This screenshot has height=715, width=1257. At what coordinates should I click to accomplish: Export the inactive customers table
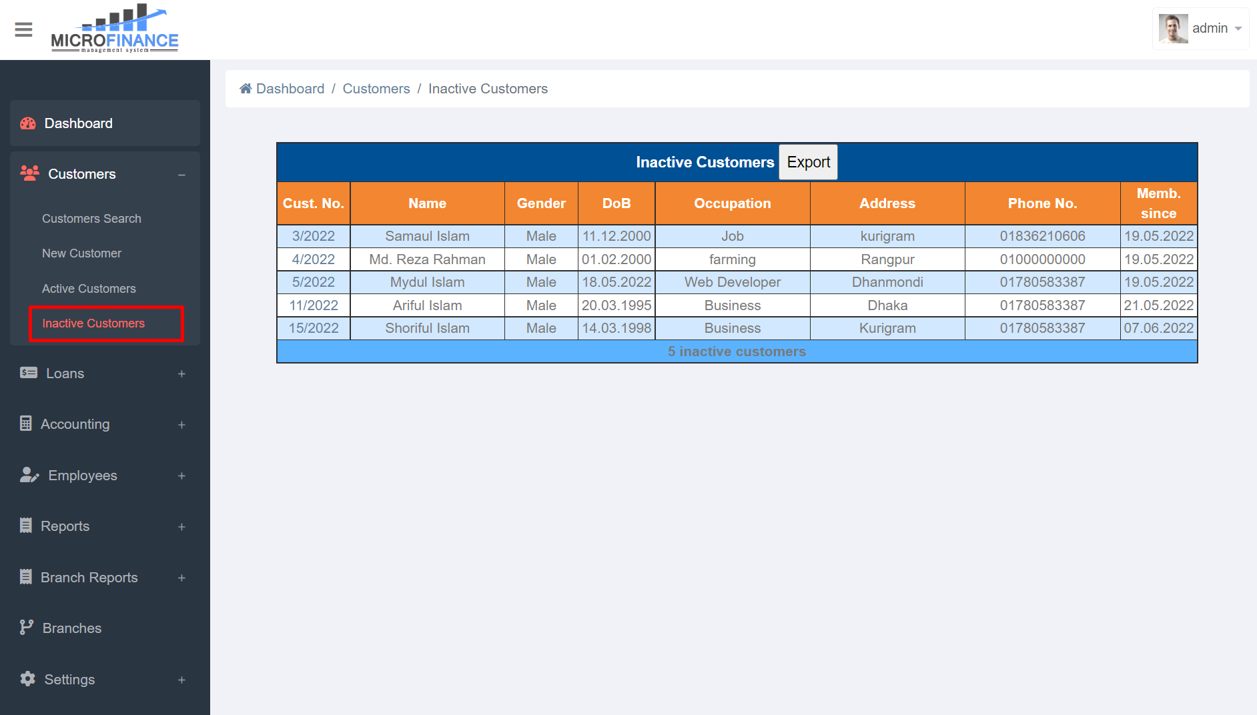(x=808, y=162)
